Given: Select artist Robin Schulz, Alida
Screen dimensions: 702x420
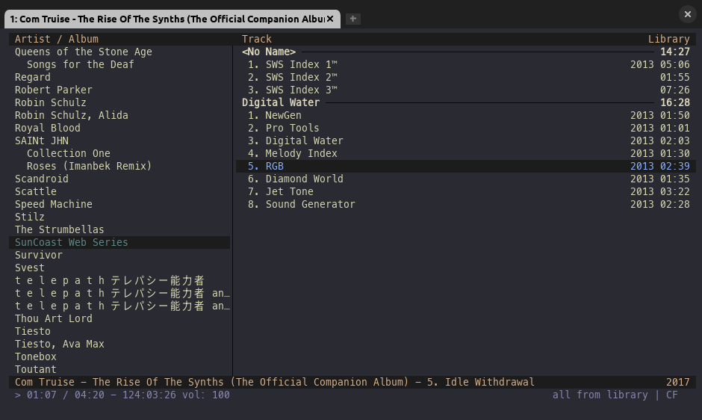Looking at the screenshot, I should pos(71,115).
